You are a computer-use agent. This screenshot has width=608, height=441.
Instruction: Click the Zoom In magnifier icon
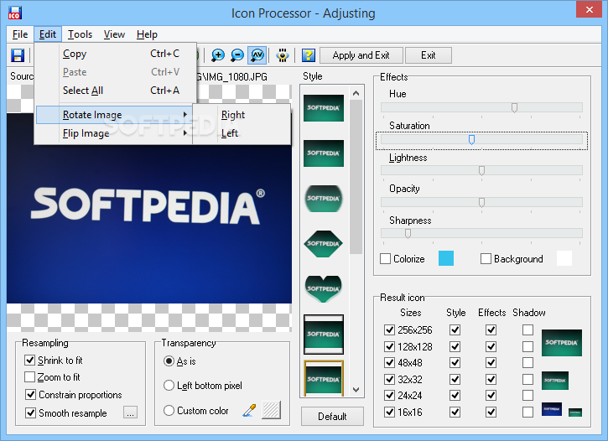(217, 55)
